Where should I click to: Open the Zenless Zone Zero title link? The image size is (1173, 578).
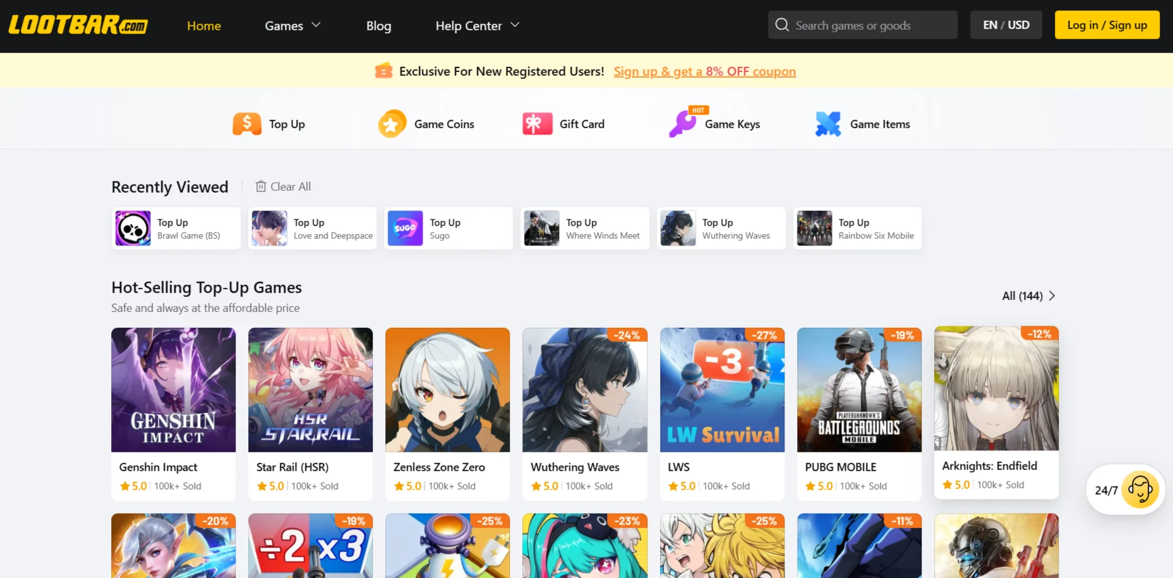coord(439,467)
